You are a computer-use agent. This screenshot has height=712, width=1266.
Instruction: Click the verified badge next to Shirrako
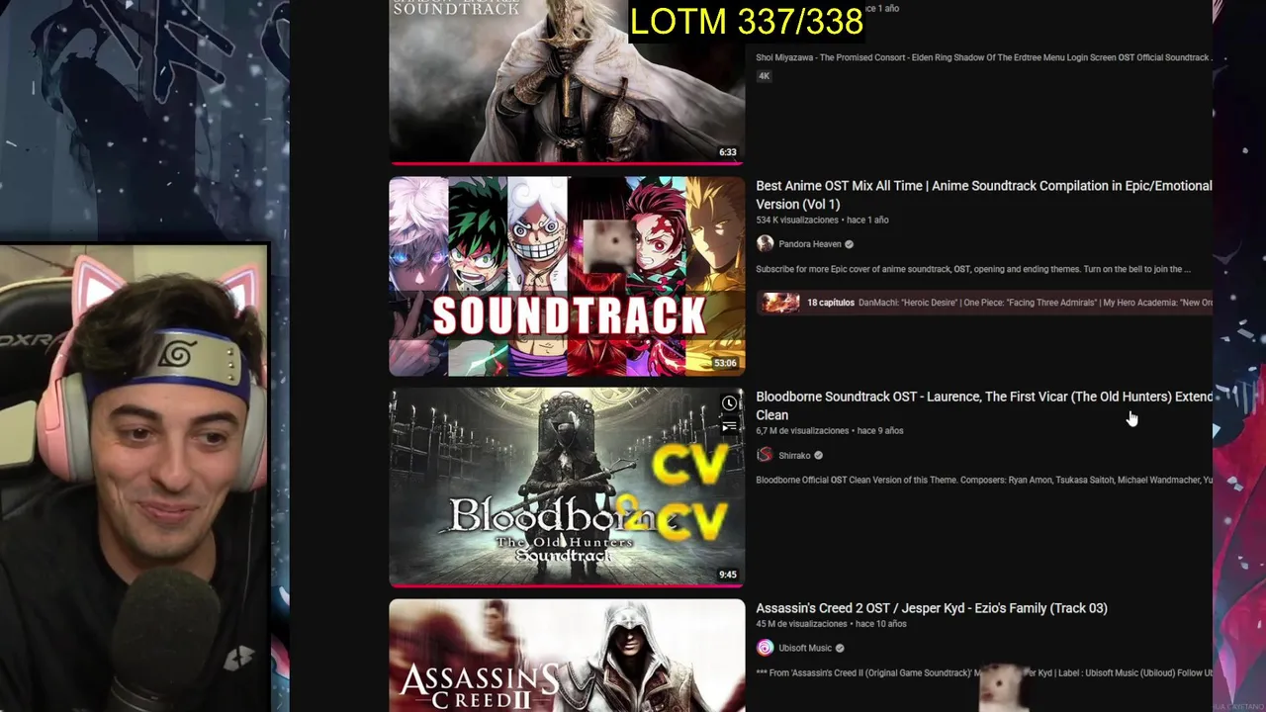click(818, 456)
